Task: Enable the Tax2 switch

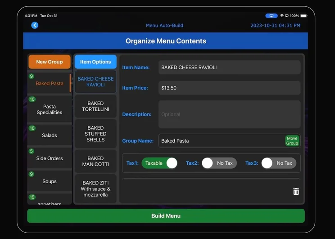Action: [x=219, y=163]
